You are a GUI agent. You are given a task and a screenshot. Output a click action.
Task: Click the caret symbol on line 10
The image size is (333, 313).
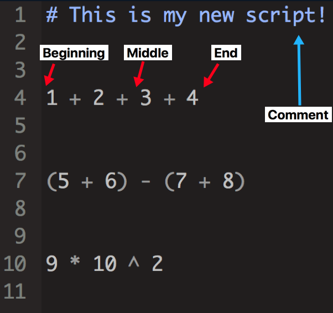pyautogui.click(x=133, y=264)
